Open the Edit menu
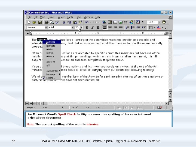Viewport: 196px width, 147px height. coord(36,17)
